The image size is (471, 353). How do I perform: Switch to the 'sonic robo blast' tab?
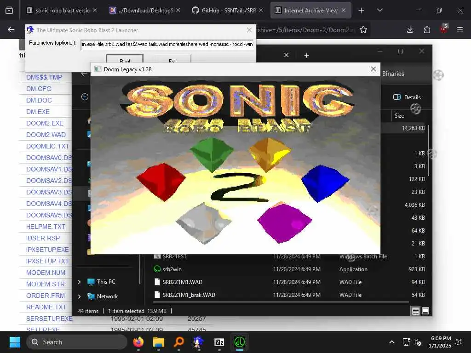(x=62, y=11)
